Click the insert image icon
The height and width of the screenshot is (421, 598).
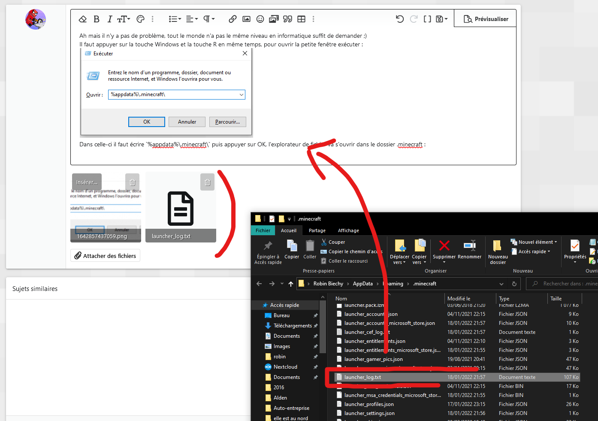point(246,19)
